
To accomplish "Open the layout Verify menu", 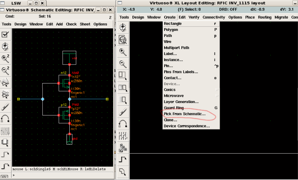I will pyautogui.click(x=194, y=17).
